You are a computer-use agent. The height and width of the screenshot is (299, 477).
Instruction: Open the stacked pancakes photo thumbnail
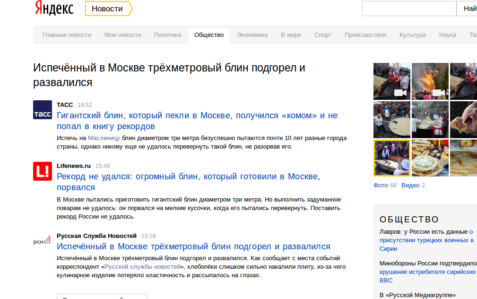430,158
